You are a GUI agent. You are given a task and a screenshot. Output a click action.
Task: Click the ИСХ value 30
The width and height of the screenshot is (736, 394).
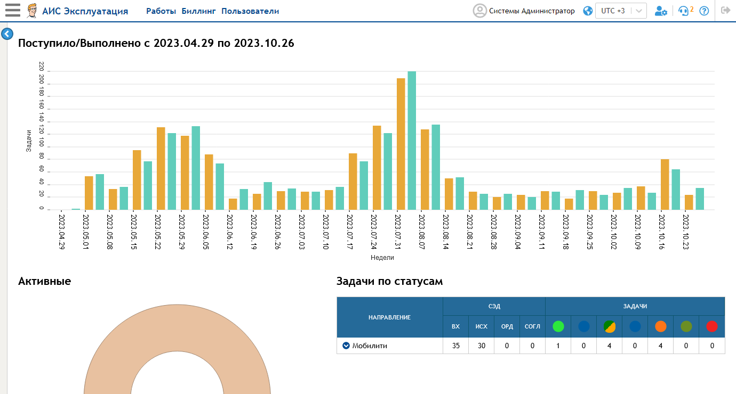[x=482, y=346]
